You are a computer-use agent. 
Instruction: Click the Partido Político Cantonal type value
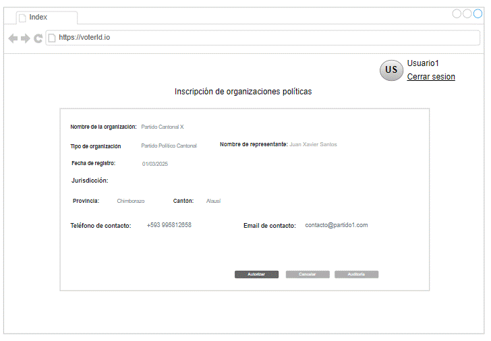click(x=169, y=146)
